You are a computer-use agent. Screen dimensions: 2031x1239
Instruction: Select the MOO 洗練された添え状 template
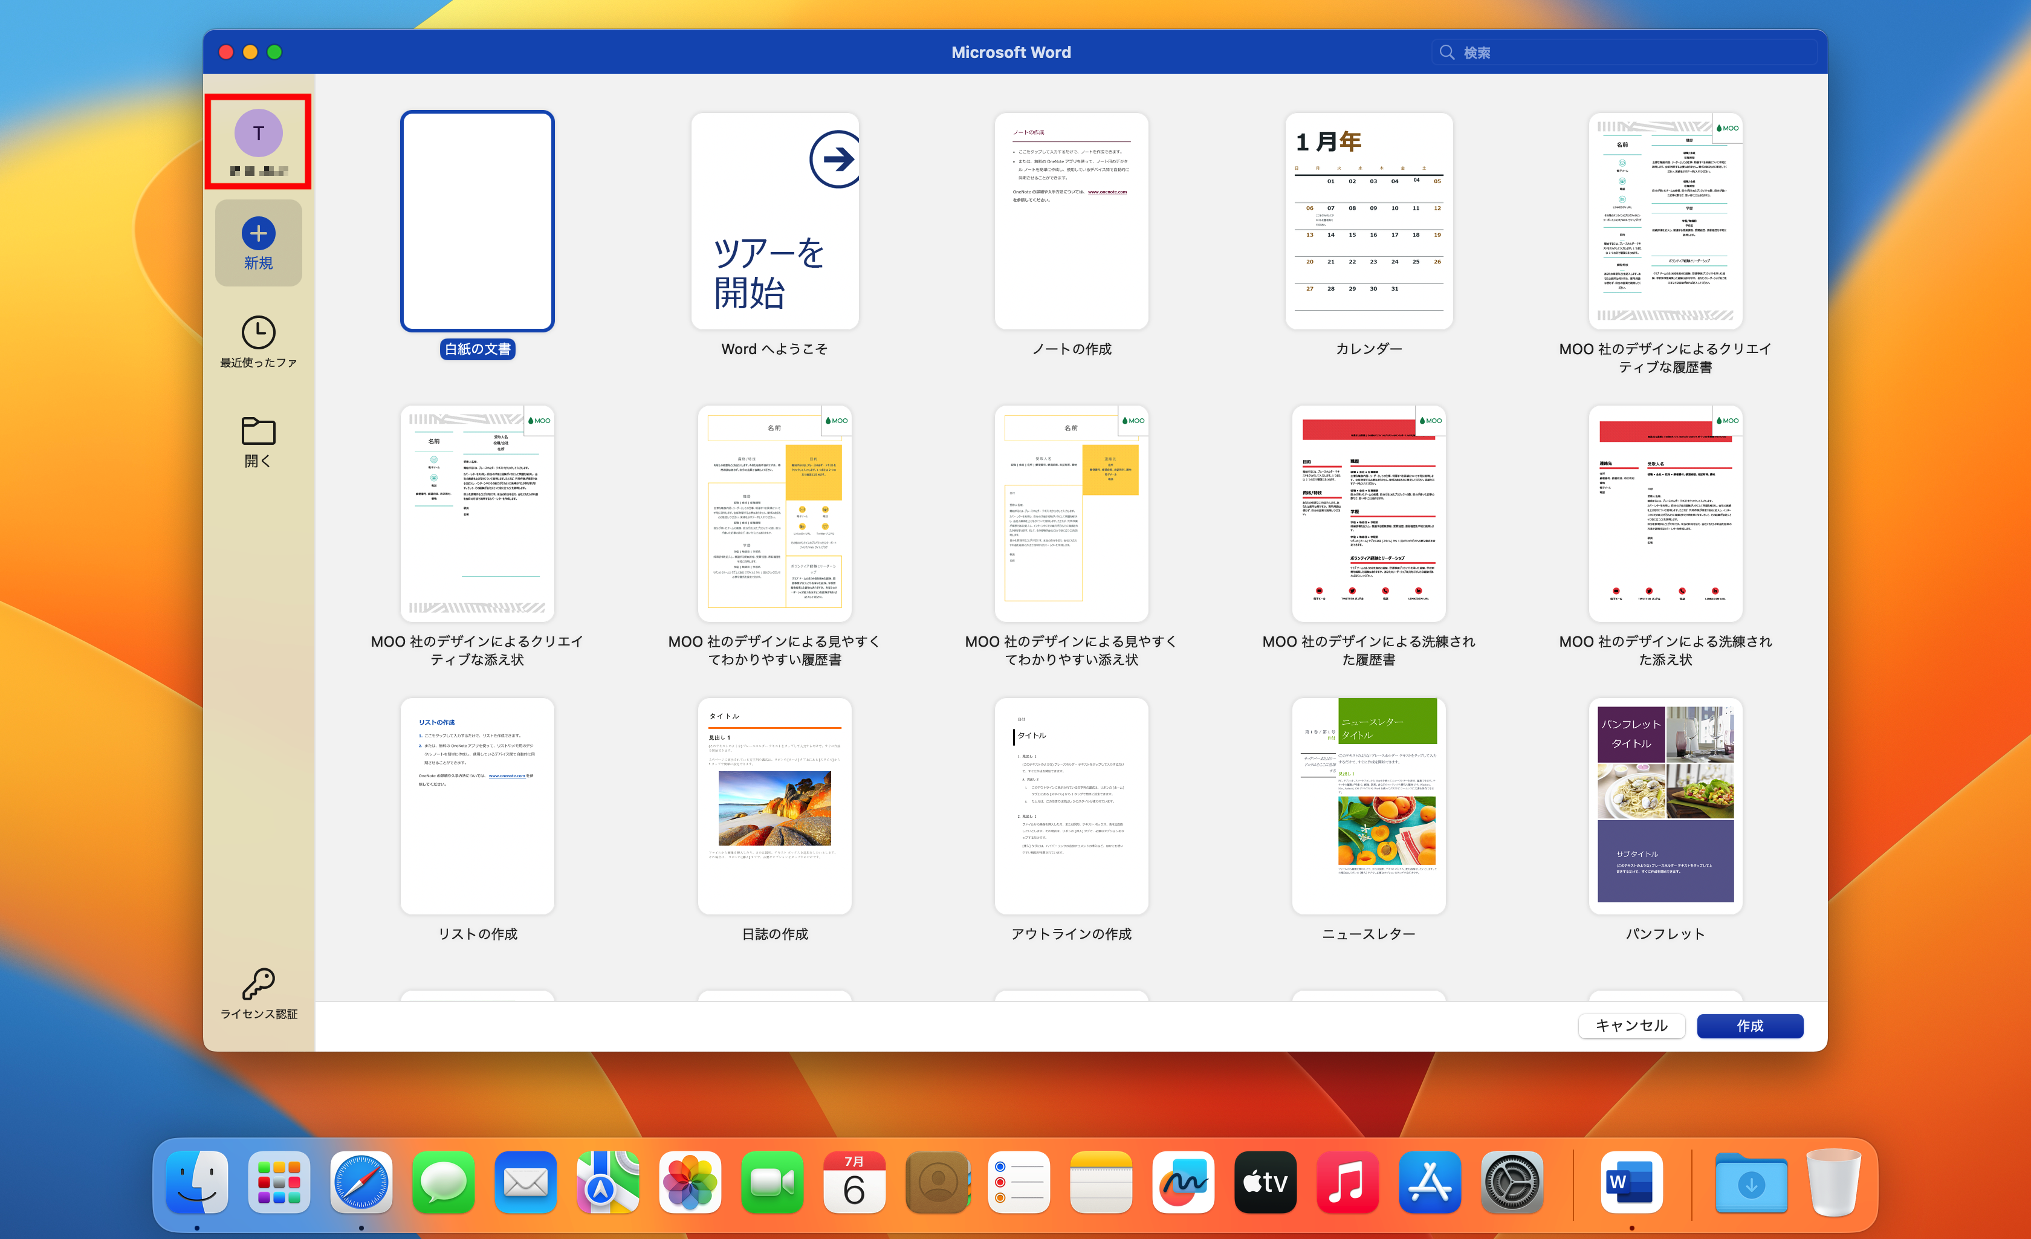1665,514
